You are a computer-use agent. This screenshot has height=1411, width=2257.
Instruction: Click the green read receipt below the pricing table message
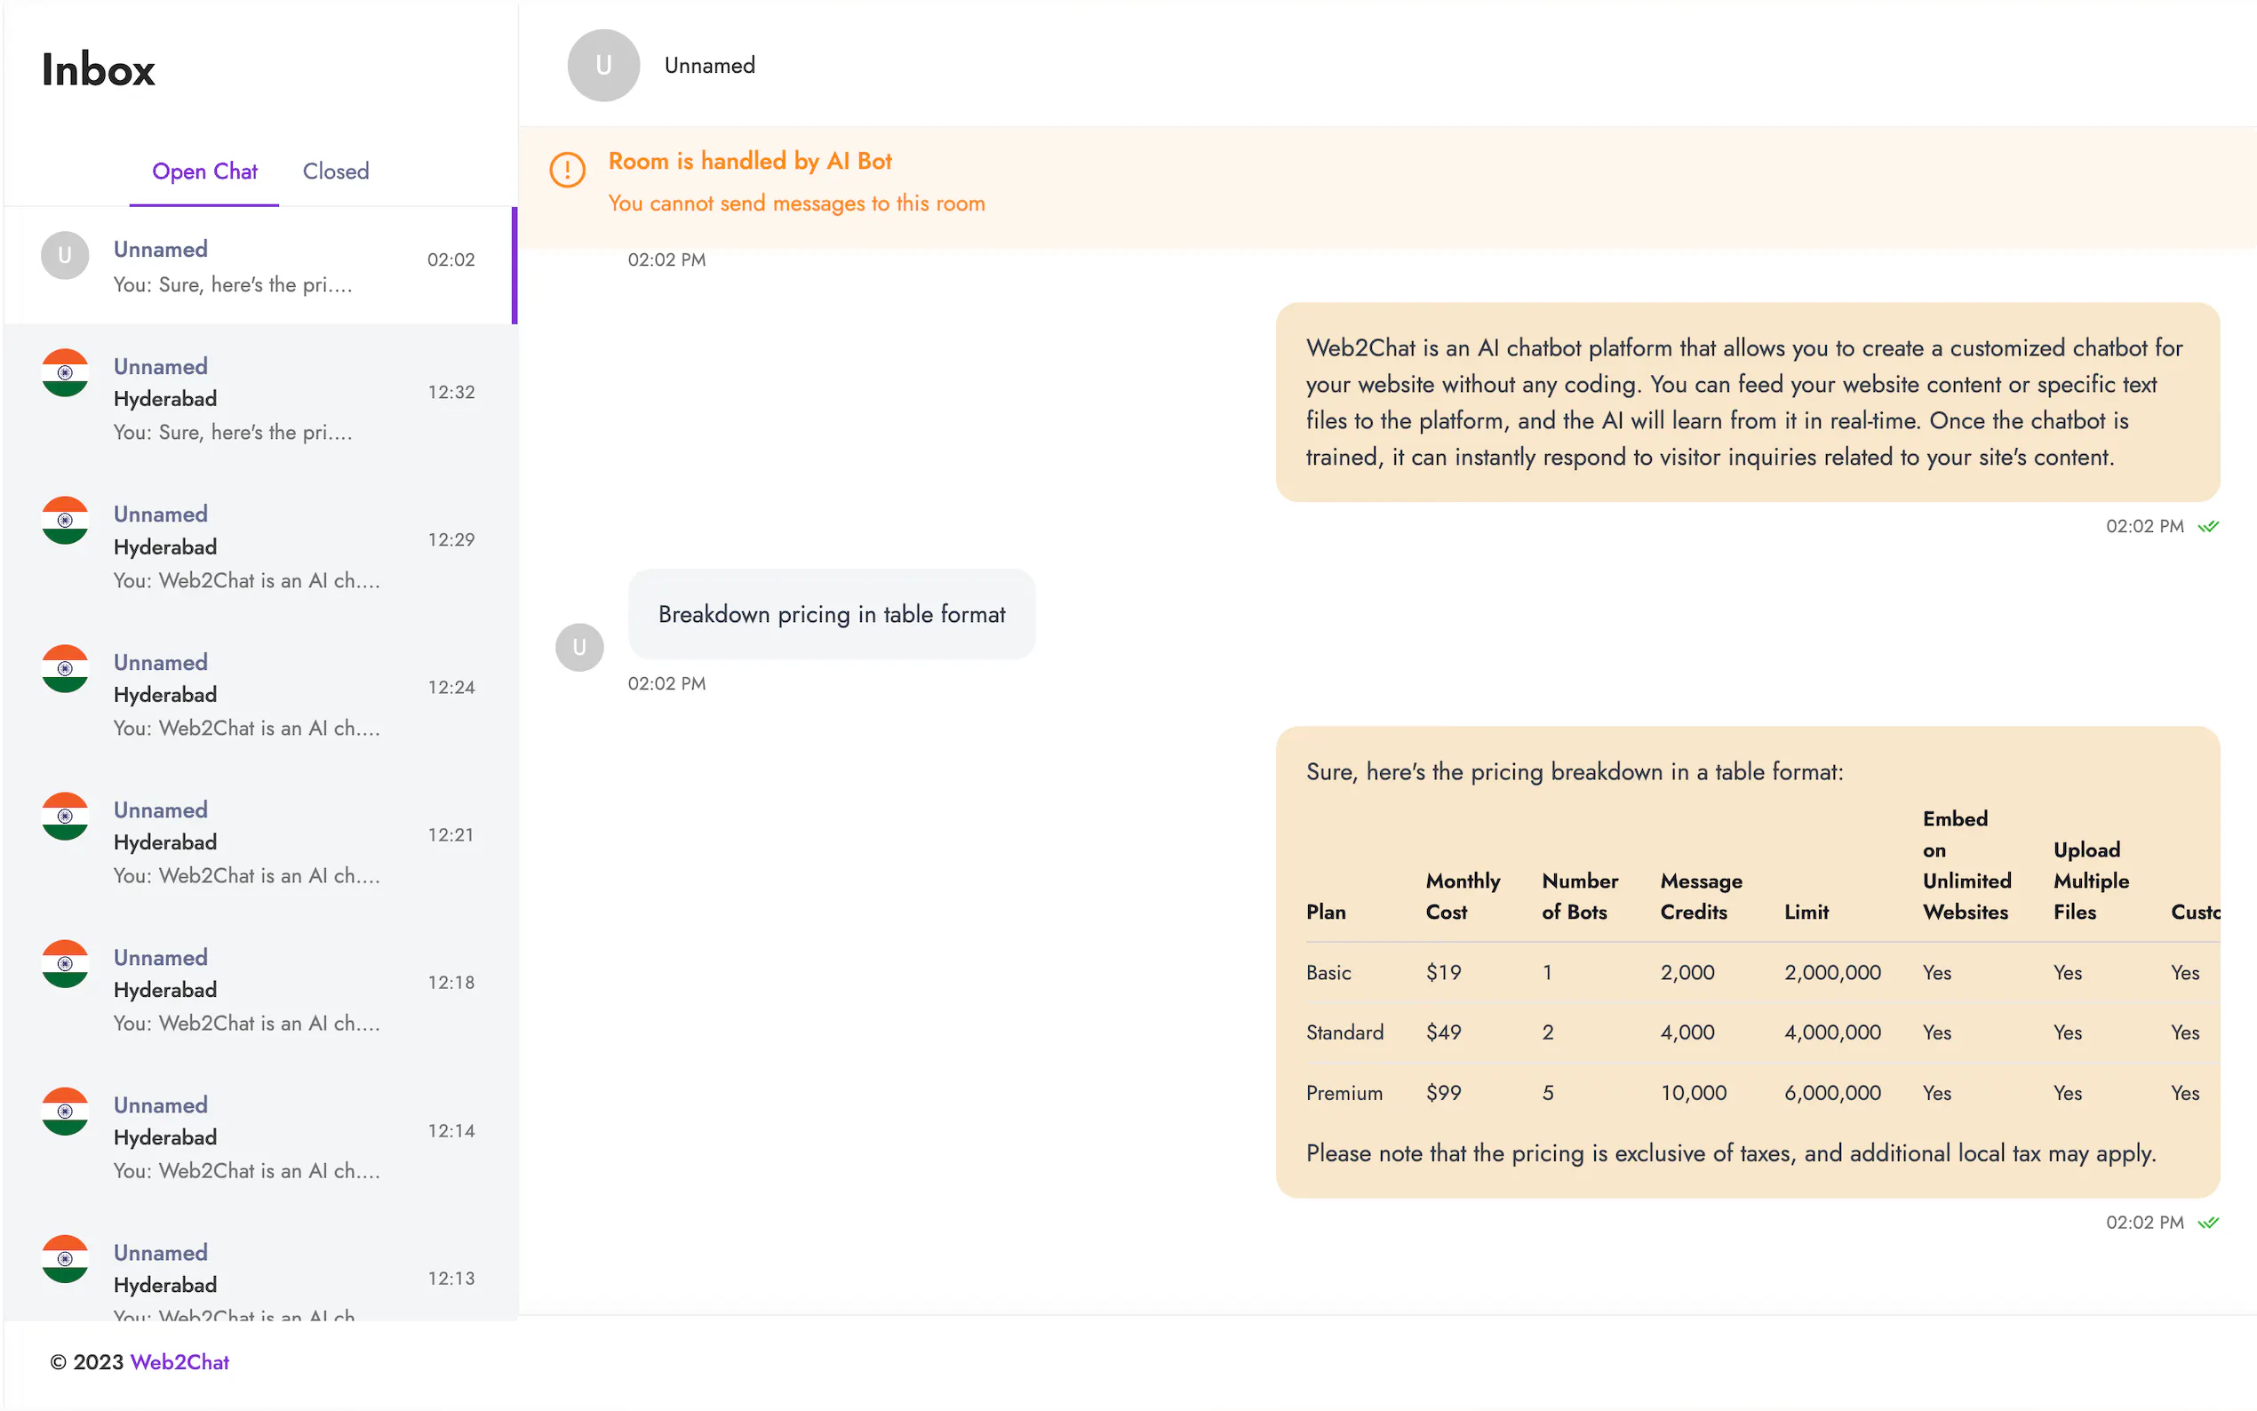[x=2207, y=1222]
